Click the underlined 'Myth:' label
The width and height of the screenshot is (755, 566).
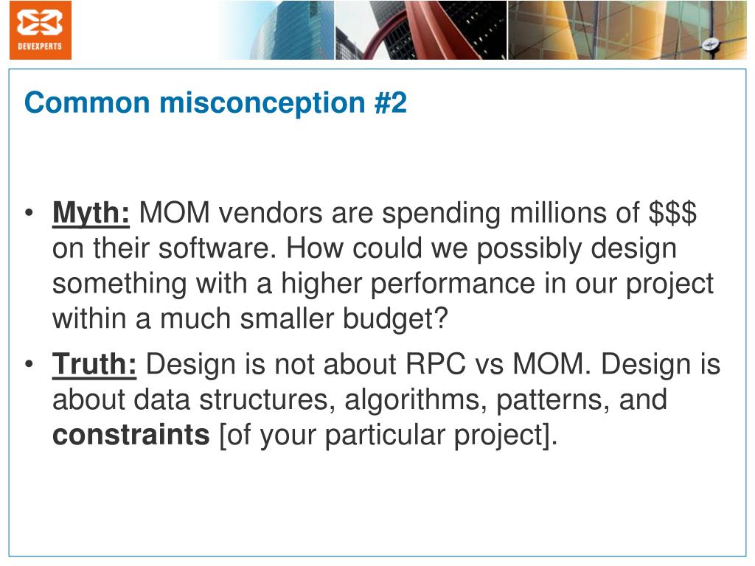pos(91,212)
